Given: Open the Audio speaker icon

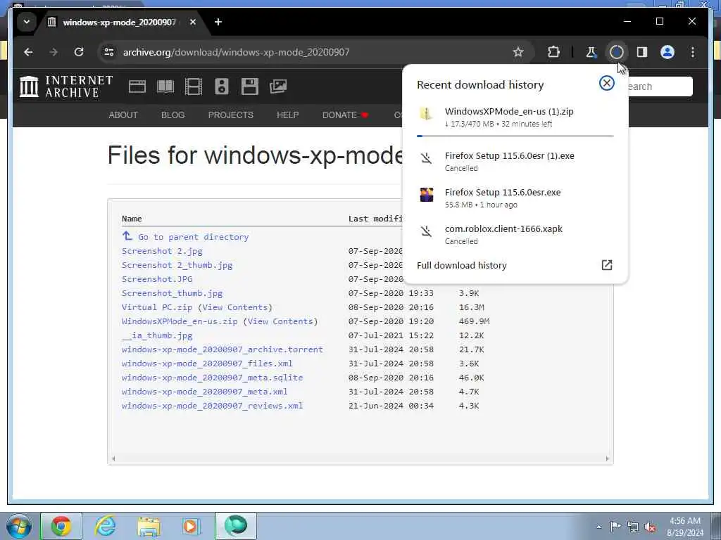Looking at the screenshot, I should tap(222, 86).
